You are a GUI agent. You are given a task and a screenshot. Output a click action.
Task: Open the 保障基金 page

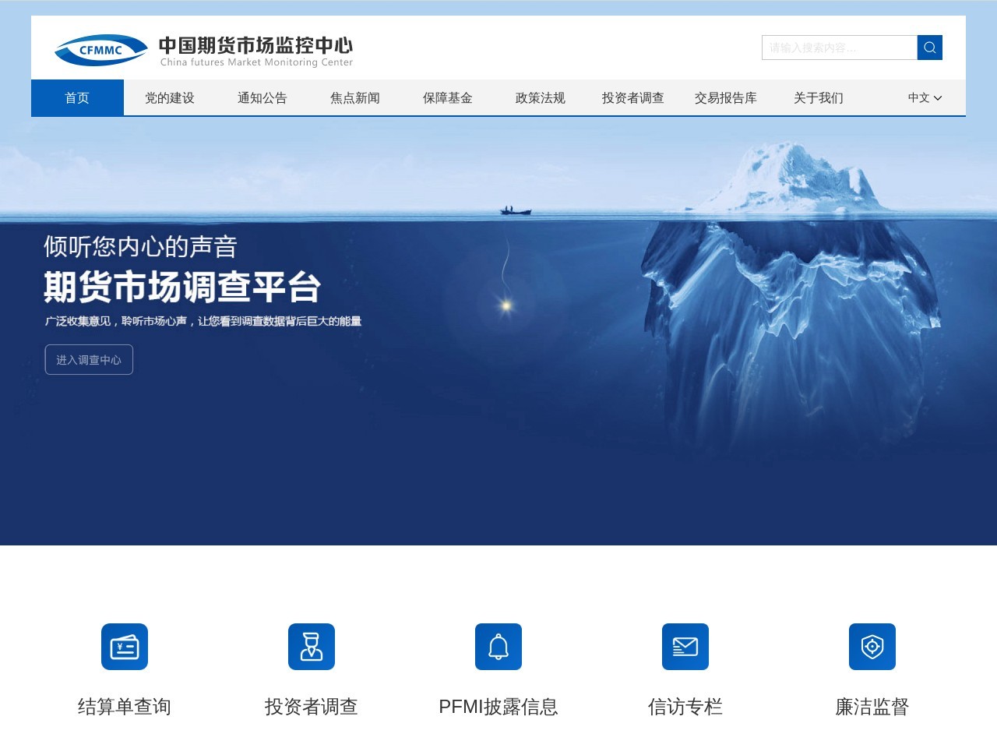pos(447,98)
